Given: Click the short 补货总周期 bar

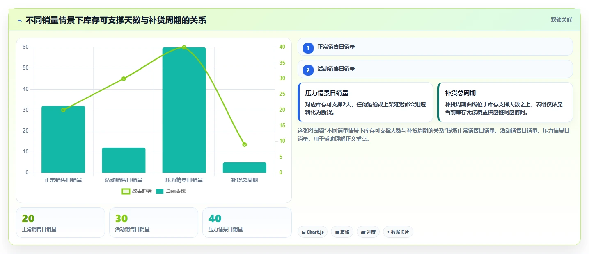Looking at the screenshot, I should pos(245,168).
